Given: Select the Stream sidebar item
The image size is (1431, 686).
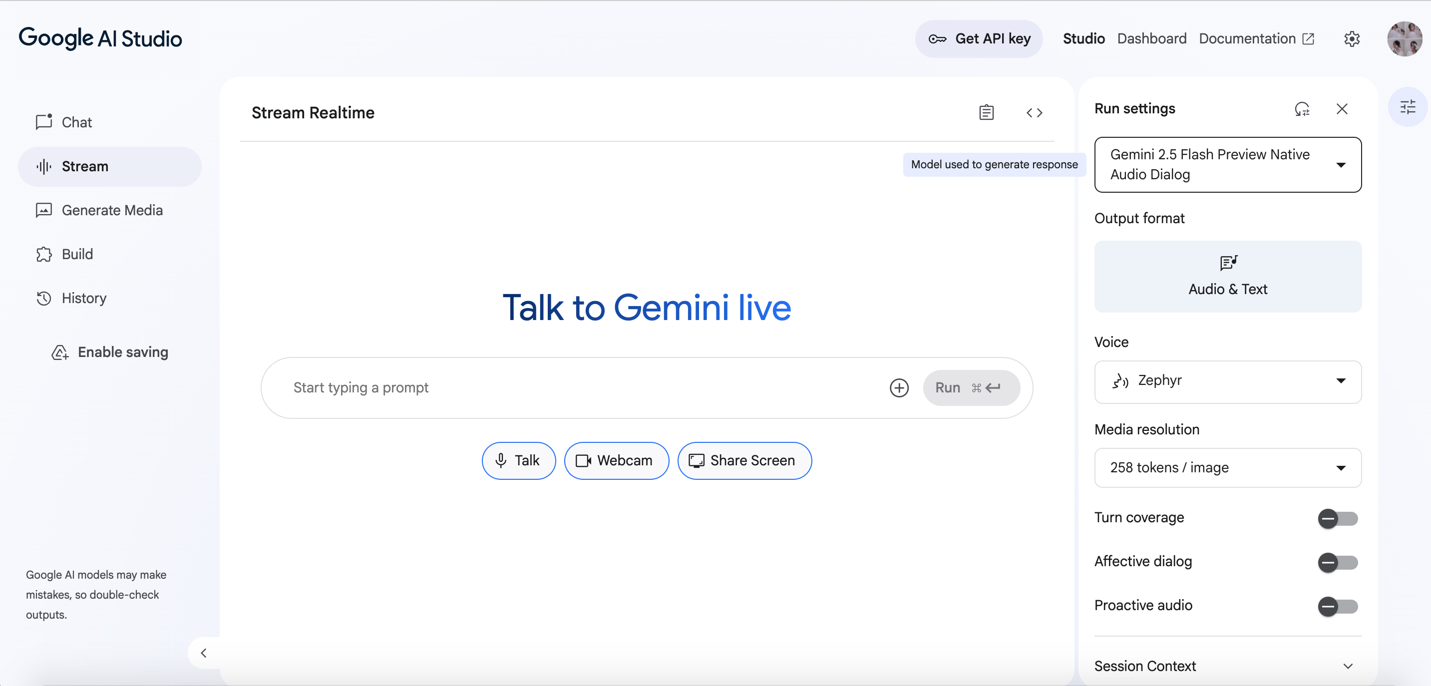Looking at the screenshot, I should [109, 166].
